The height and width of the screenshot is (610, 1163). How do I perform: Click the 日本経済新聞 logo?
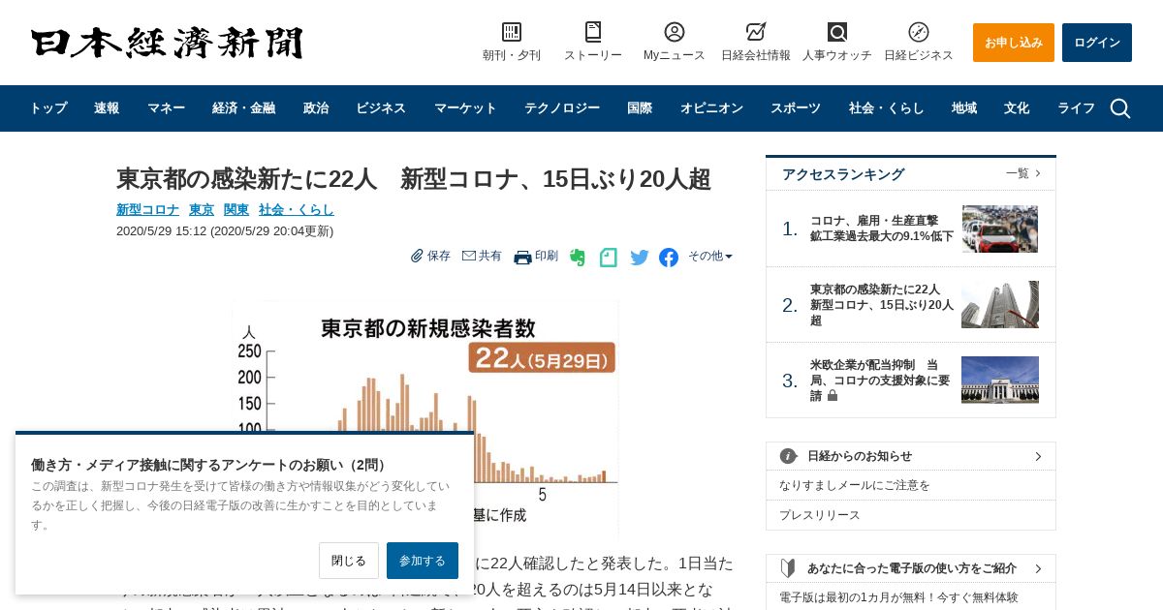click(167, 43)
